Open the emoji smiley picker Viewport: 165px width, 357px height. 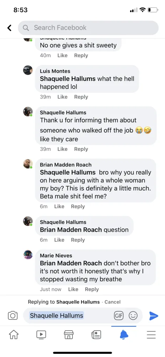point(133,316)
